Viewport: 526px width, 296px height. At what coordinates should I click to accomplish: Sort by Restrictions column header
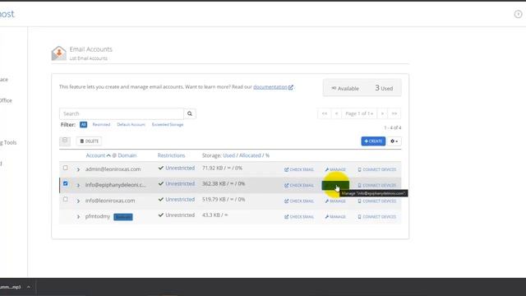coord(171,155)
